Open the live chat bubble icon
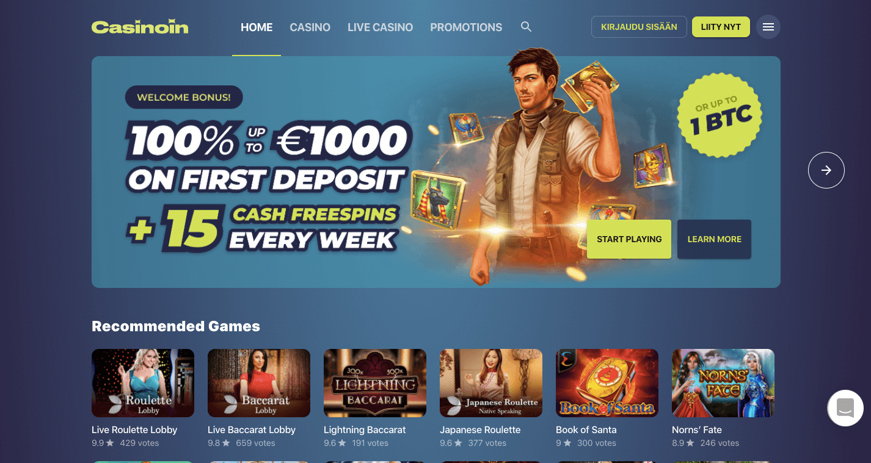Screen dimensions: 871x463 pyautogui.click(x=845, y=407)
